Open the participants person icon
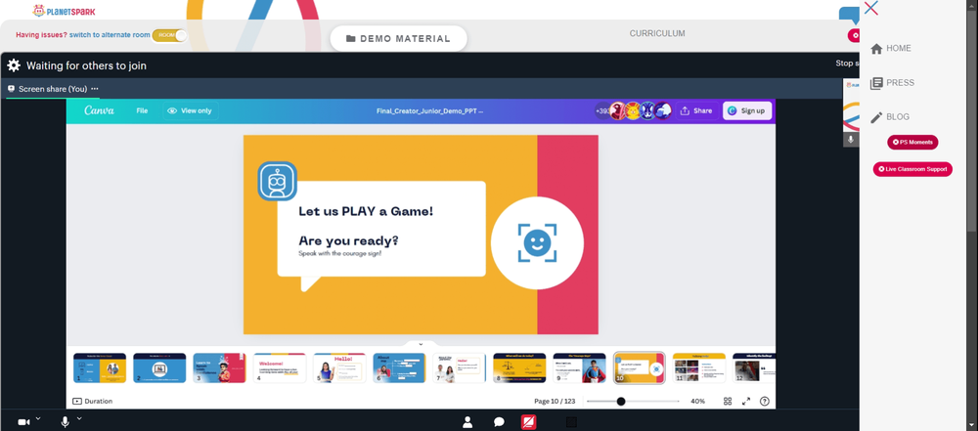978x431 pixels. pos(467,422)
